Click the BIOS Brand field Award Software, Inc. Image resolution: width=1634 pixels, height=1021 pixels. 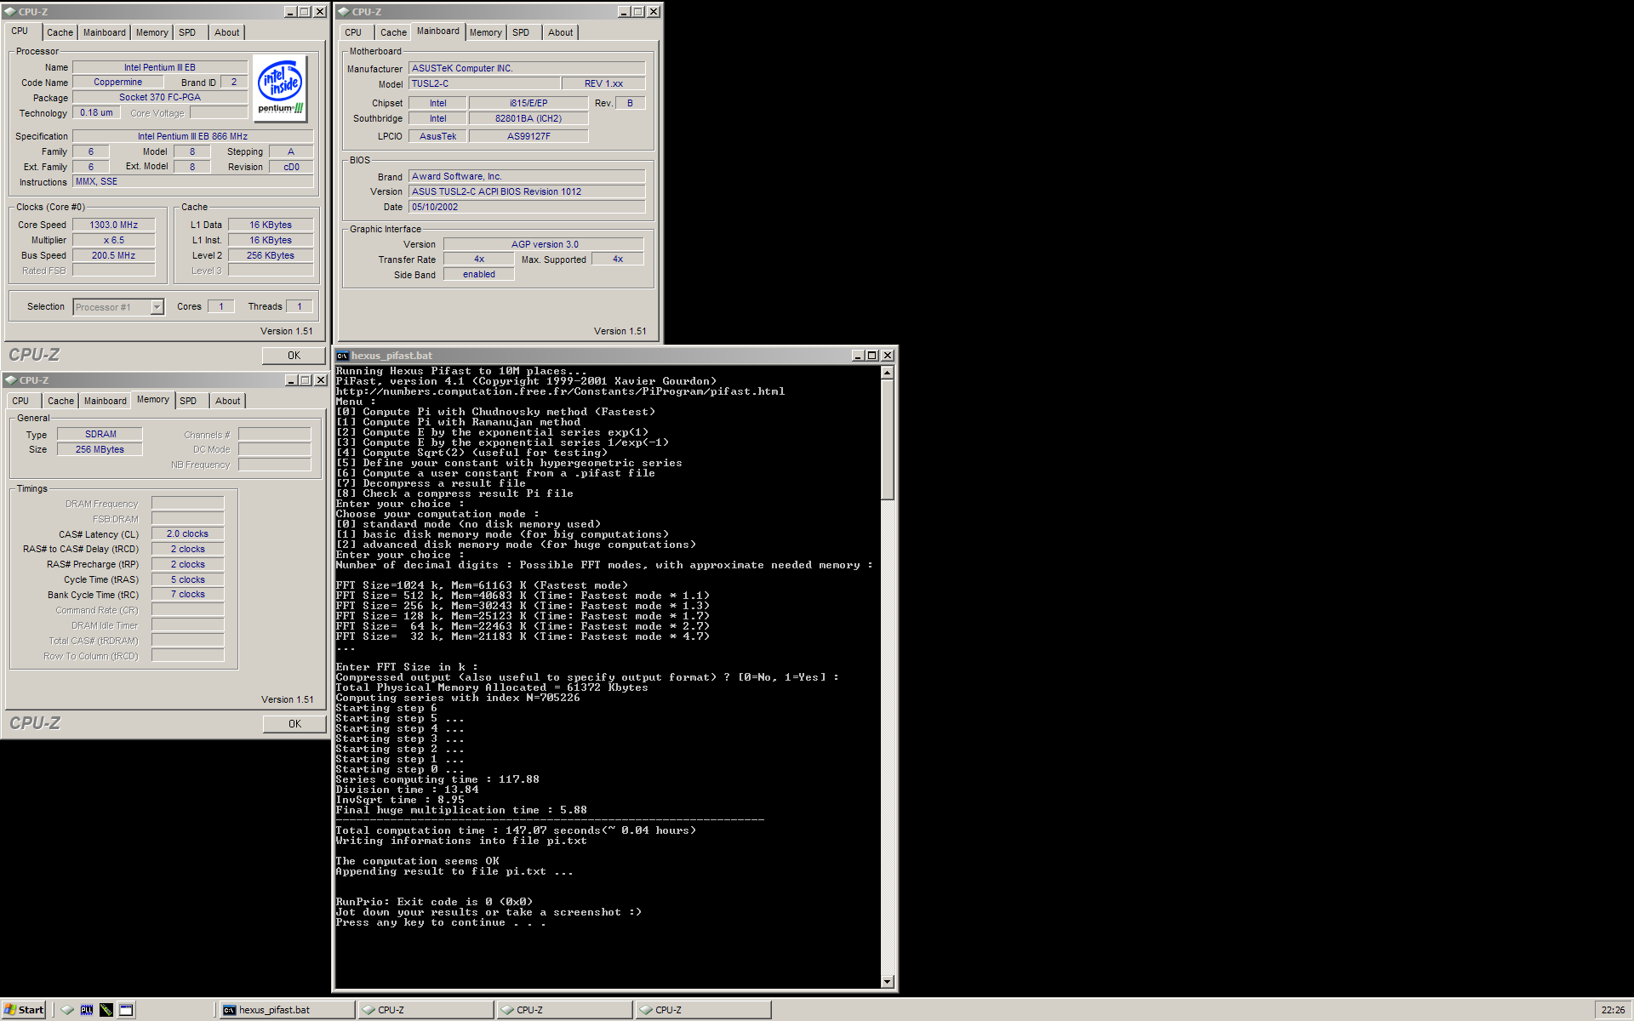click(x=527, y=176)
